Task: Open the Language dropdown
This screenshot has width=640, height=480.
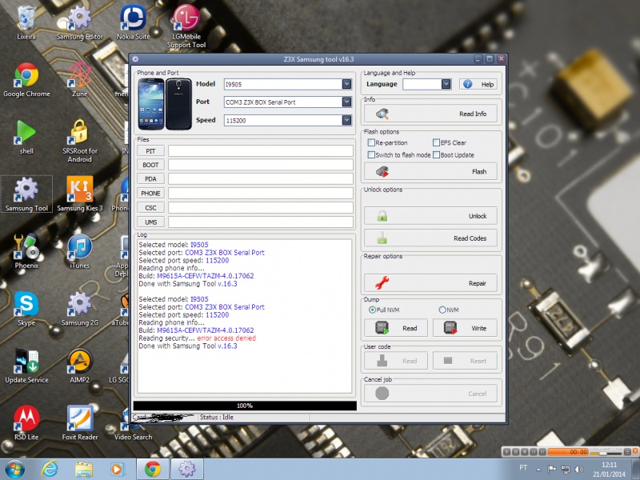Action: coord(446,84)
